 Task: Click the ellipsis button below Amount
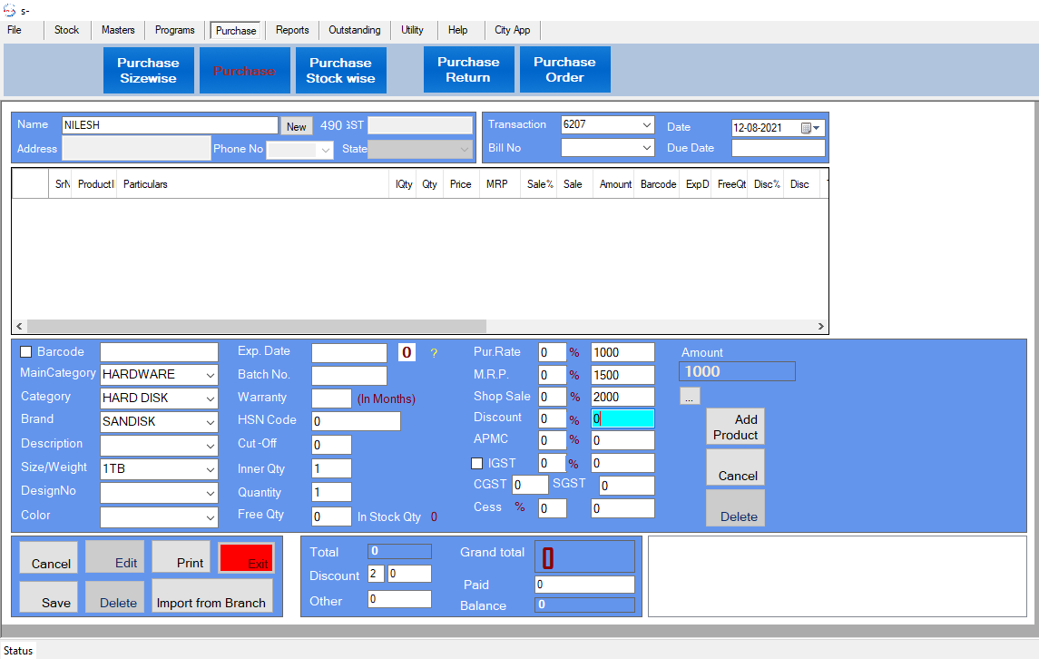pos(690,397)
